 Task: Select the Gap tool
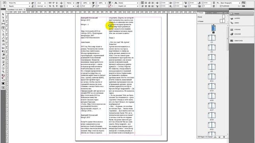tap(3, 24)
